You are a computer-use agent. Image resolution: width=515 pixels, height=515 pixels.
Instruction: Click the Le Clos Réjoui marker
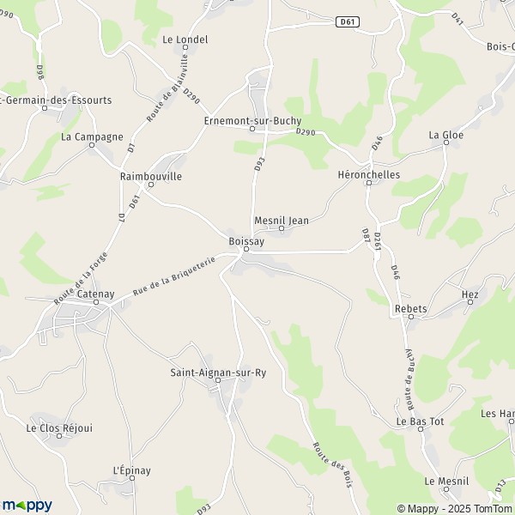[59, 436]
